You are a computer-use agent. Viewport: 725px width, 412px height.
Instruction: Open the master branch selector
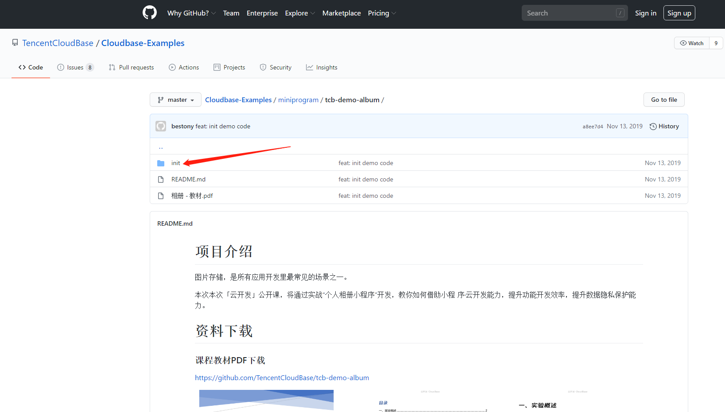point(175,100)
